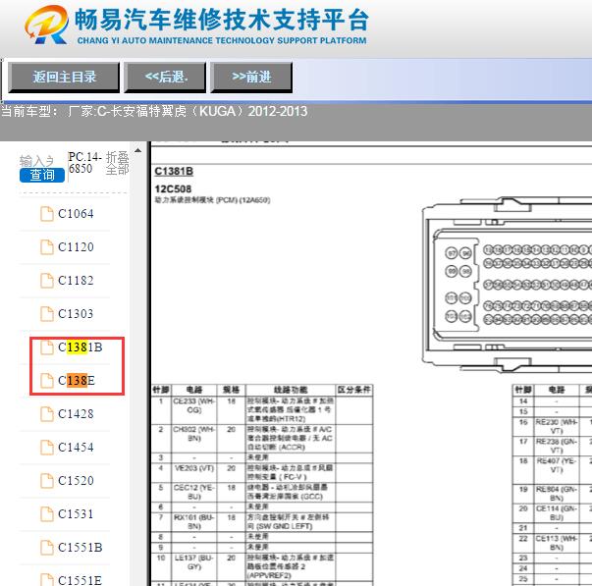Viewport: 592px width, 586px height.
Task: Open the C1182 document icon
Action: tap(47, 281)
